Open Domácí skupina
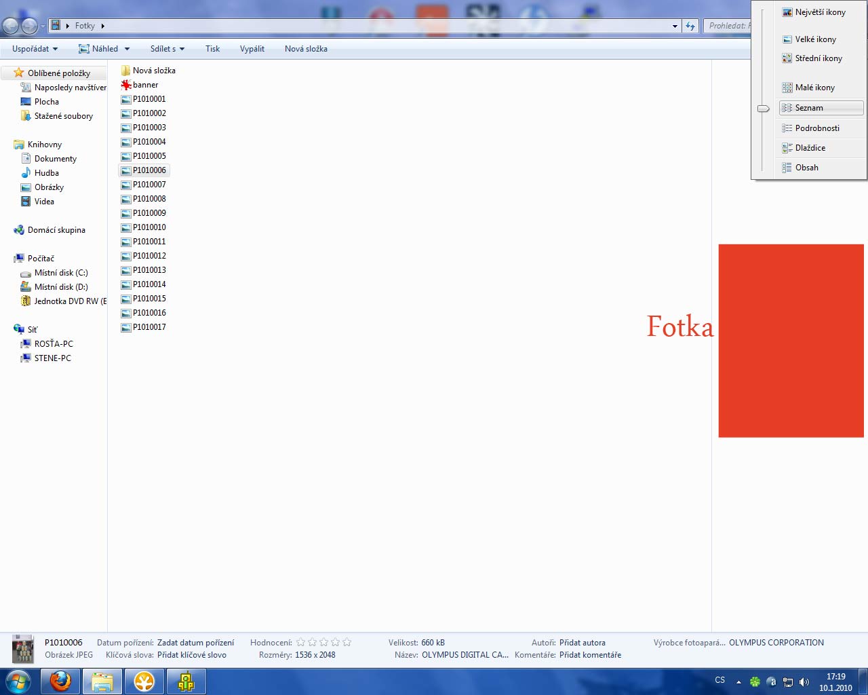 coord(50,230)
